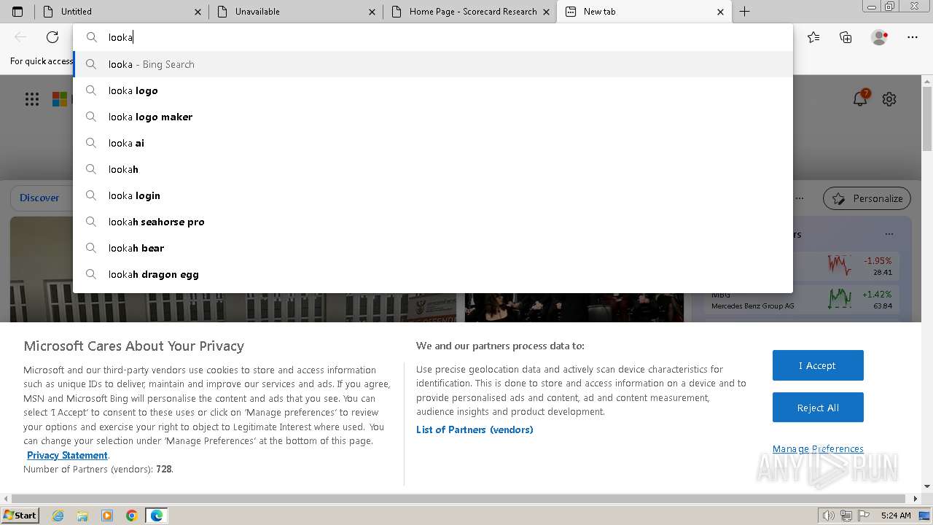Open the Windows Start menu
933x525 pixels.
pos(20,515)
